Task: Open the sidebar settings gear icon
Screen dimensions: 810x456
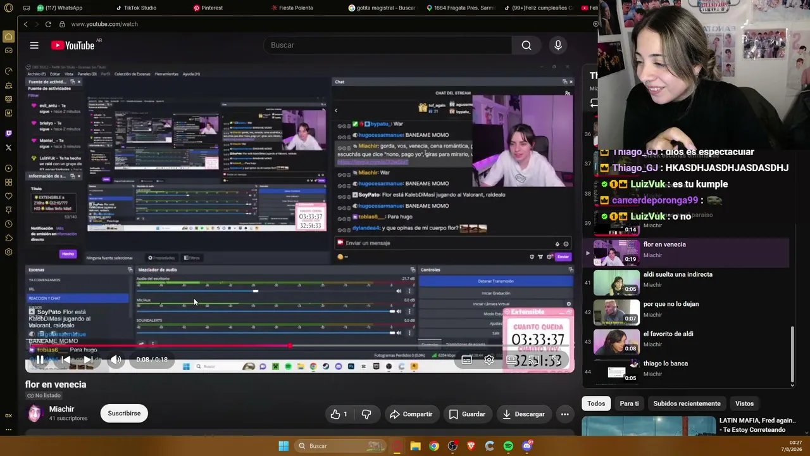Action: pos(9,252)
